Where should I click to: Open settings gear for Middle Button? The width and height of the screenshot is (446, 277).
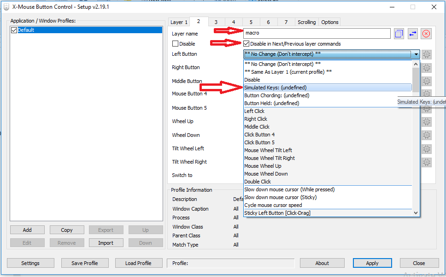(x=426, y=81)
